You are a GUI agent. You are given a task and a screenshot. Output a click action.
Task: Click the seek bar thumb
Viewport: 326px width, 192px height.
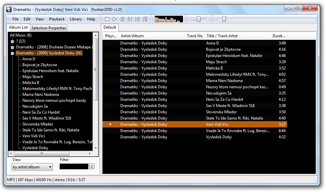point(224,19)
